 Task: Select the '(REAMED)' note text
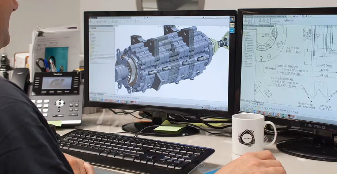point(270,68)
